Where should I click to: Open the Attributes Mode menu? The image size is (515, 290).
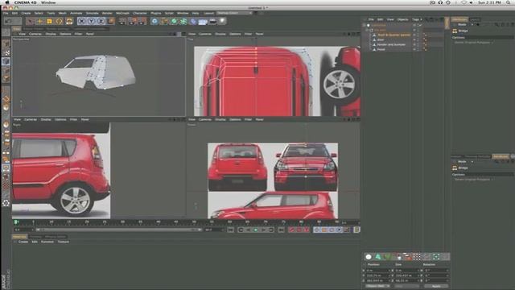tap(462, 25)
